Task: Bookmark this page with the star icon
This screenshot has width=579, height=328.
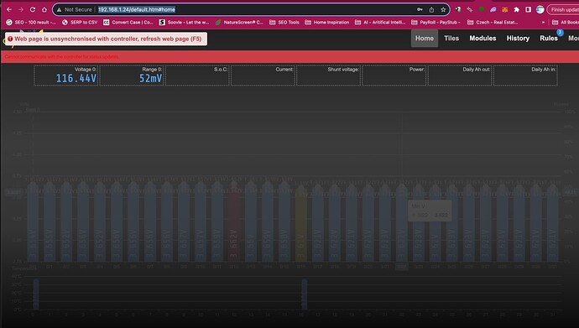Action: (443, 9)
